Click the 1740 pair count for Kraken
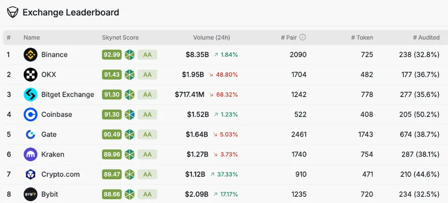448x203 pixels. pyautogui.click(x=299, y=155)
